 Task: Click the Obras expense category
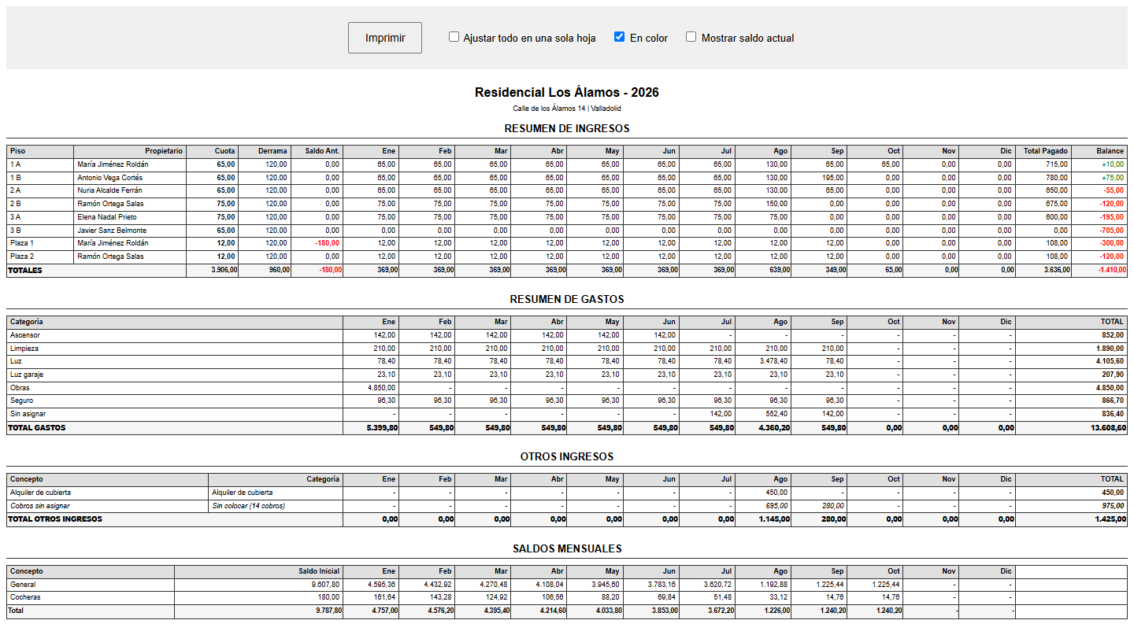point(20,388)
